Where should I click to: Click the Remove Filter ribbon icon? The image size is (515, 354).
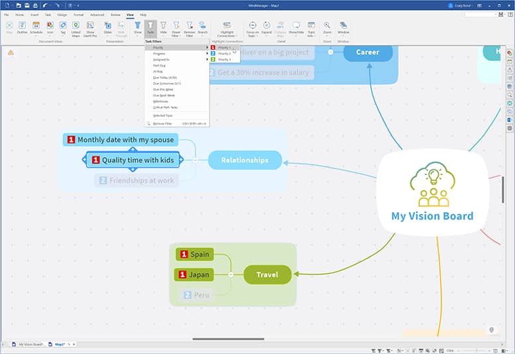[190, 26]
